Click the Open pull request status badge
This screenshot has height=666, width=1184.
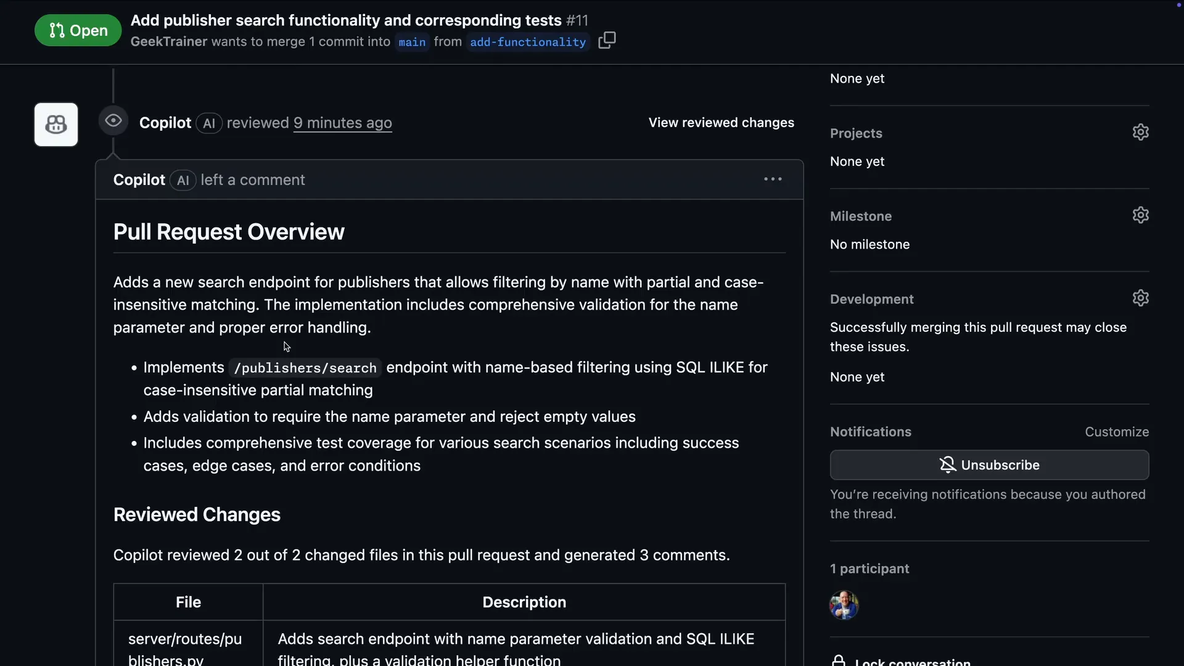pos(78,30)
